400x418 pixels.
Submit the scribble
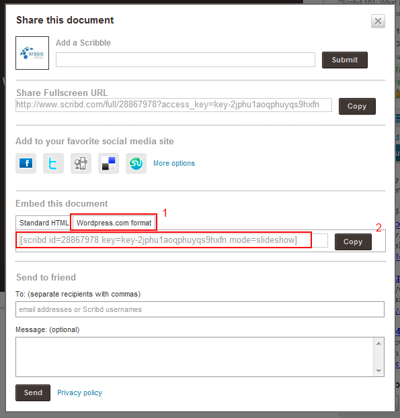pyautogui.click(x=344, y=60)
